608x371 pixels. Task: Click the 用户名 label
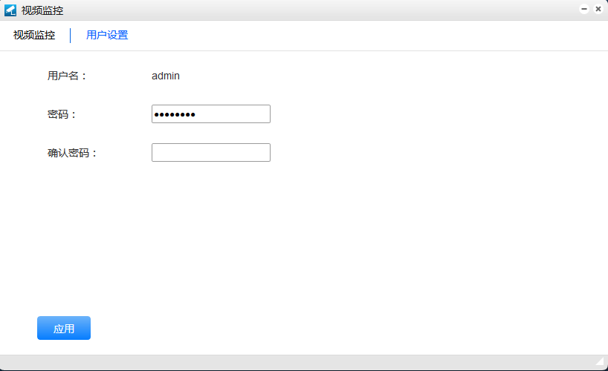tap(67, 76)
